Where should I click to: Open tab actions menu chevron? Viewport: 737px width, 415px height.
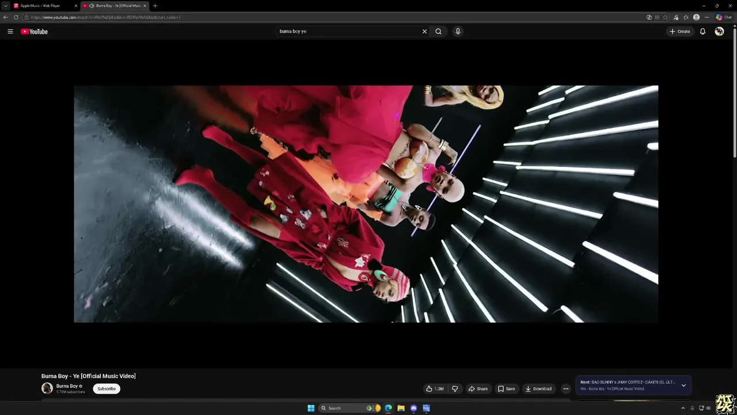click(x=6, y=6)
